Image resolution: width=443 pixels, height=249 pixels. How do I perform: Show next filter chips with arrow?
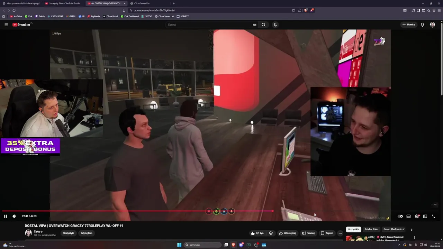click(412, 229)
